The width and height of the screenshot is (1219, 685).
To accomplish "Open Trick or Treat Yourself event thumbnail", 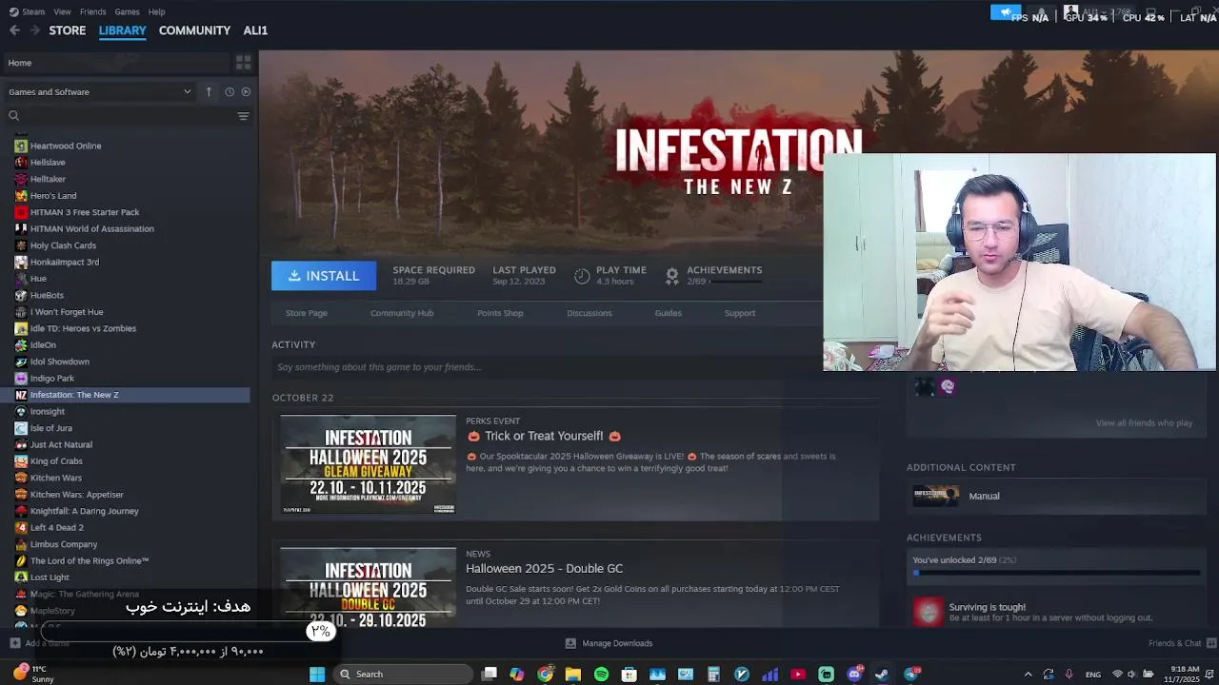I will click(369, 464).
